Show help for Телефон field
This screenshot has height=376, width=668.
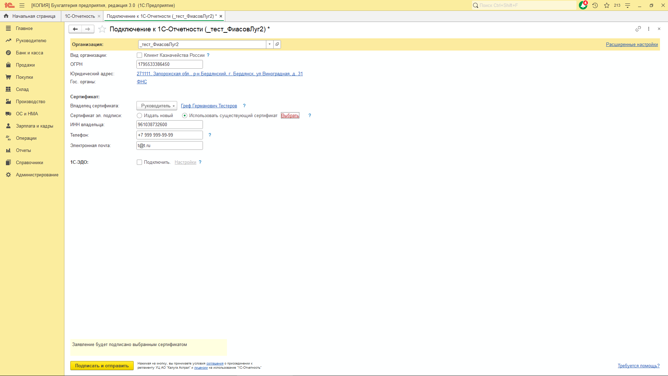point(210,135)
